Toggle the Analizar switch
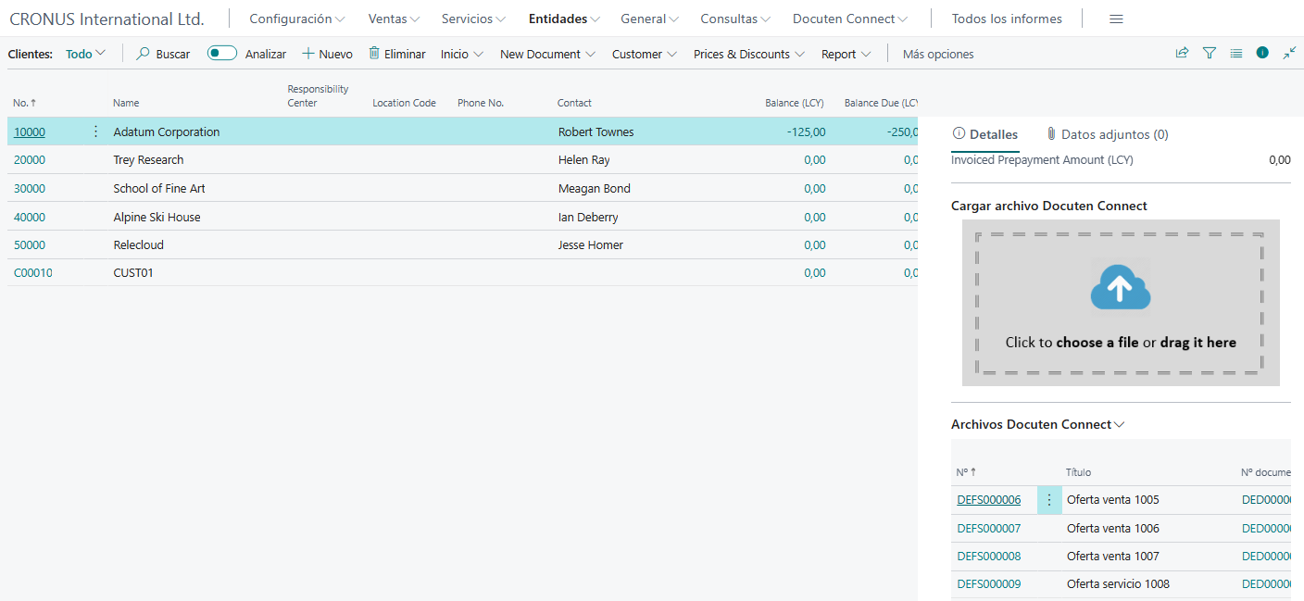 (x=222, y=54)
